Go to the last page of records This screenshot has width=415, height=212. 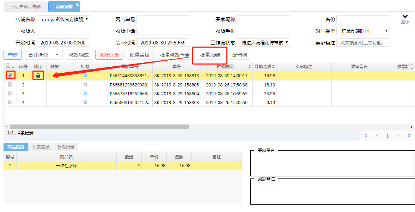[x=409, y=135]
